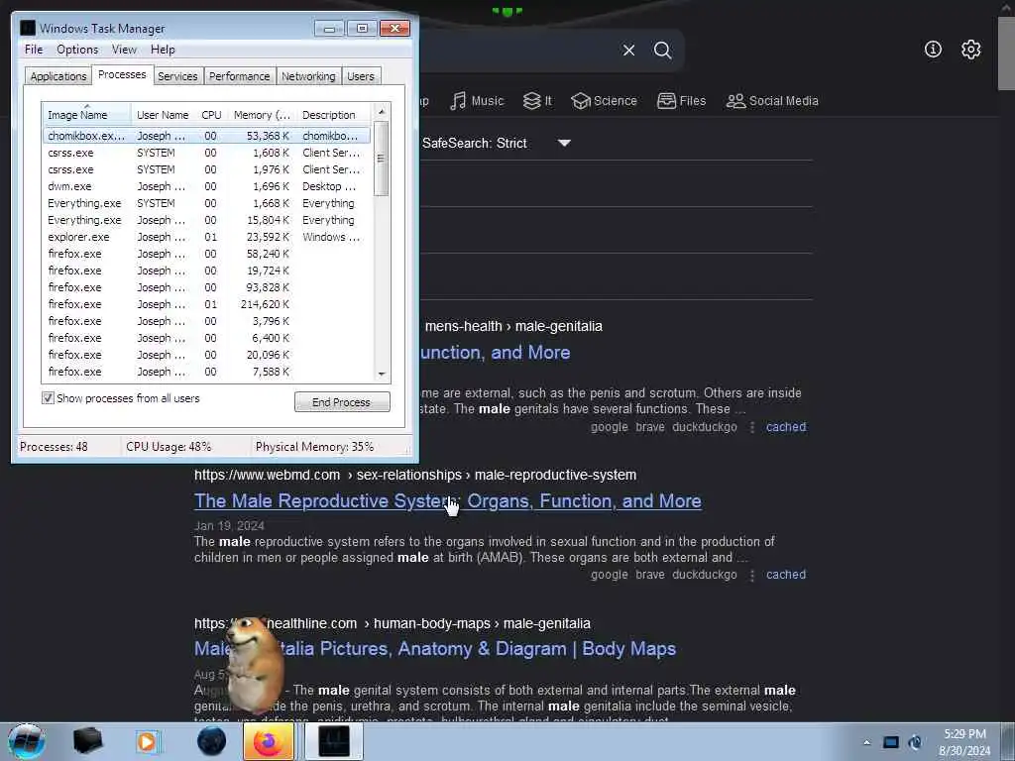Activate Task Manager taskbar button

pyautogui.click(x=333, y=741)
